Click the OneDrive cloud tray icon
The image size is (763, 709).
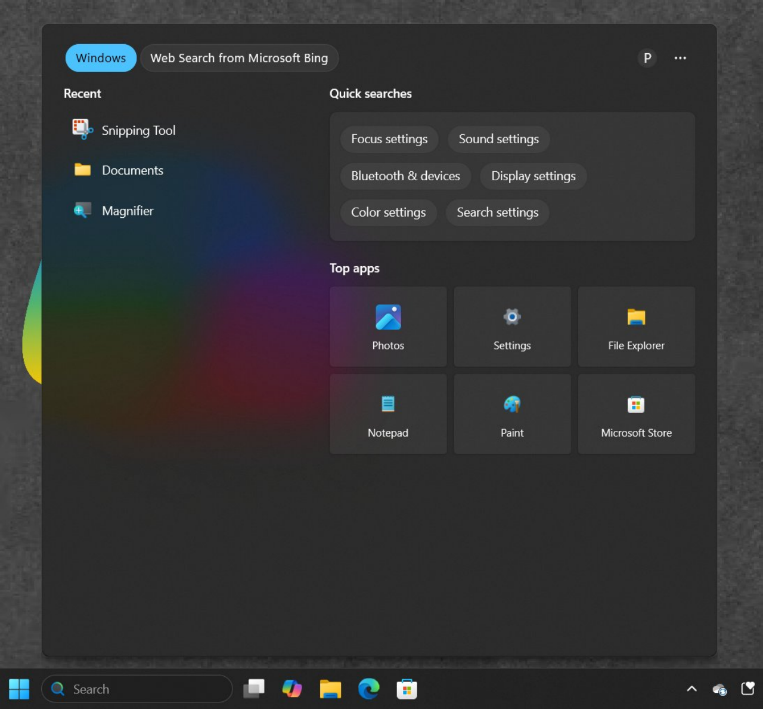(x=719, y=689)
